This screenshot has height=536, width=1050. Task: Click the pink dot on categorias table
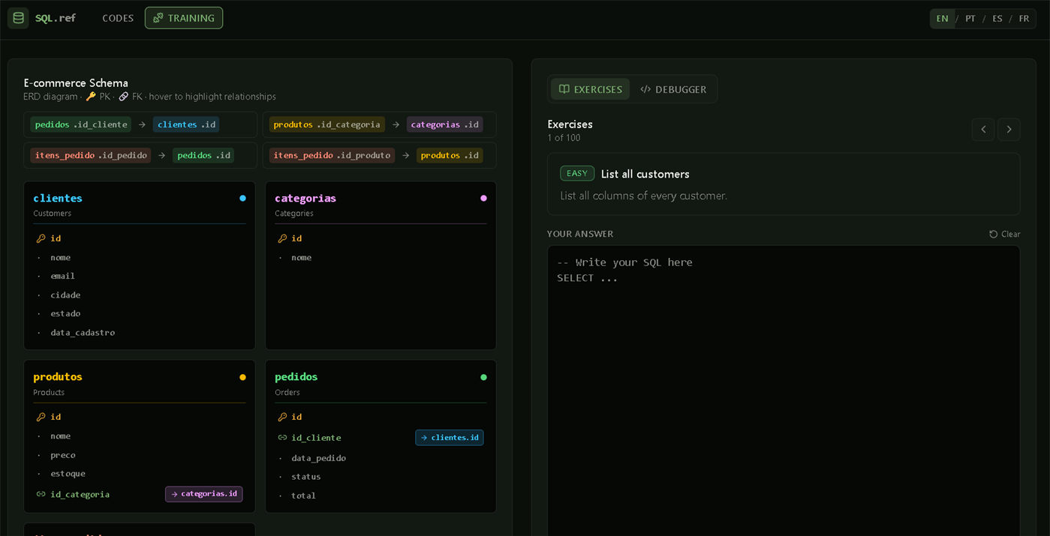pos(483,199)
